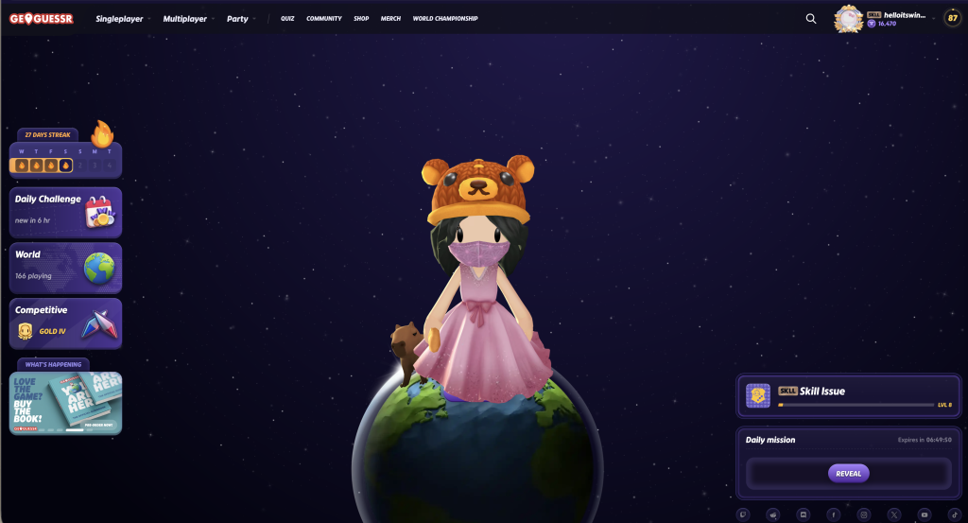
Task: Visit the Facebook social icon
Action: click(834, 514)
